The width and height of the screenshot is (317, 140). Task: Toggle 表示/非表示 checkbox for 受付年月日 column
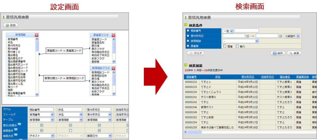(99, 125)
